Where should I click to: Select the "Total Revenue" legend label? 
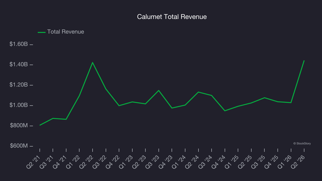click(x=66, y=32)
